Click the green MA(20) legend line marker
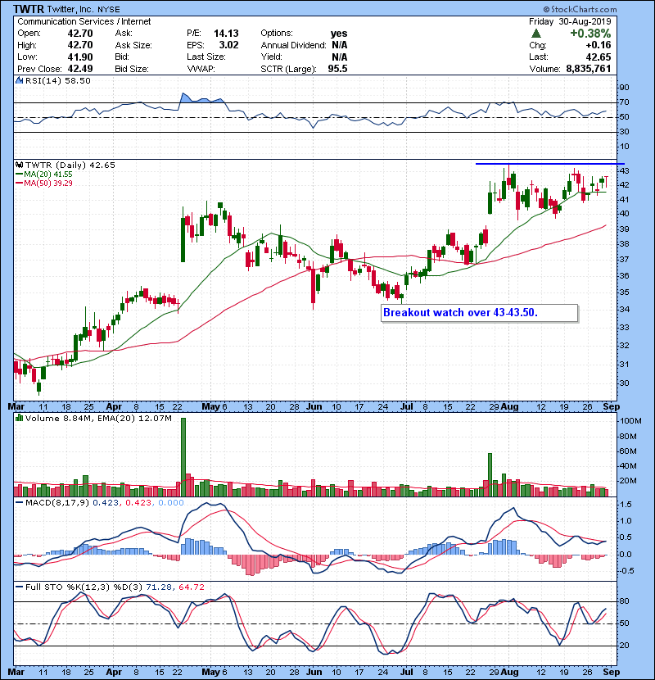Viewport: 655px width, 680px height. [19, 175]
